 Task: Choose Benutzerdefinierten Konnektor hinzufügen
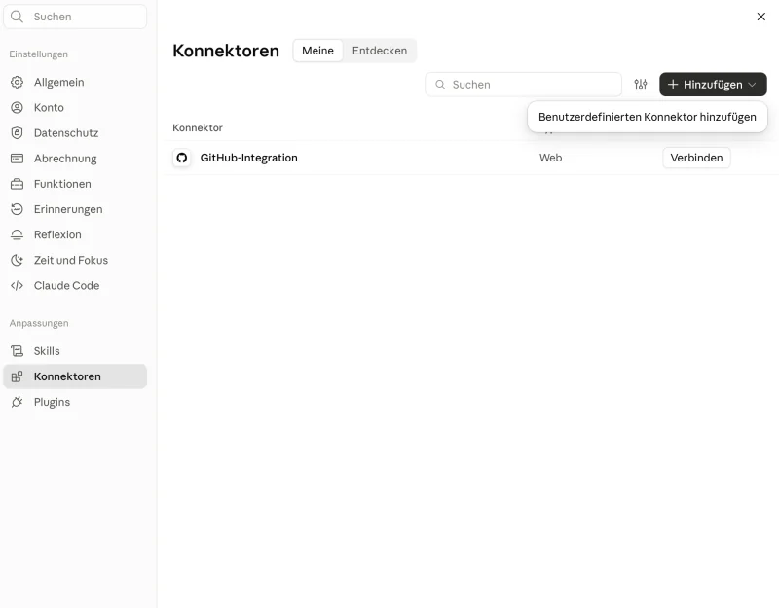pos(648,117)
